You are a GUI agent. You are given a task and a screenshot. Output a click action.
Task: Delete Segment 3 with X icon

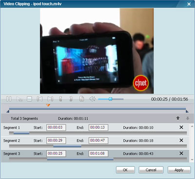(181, 153)
